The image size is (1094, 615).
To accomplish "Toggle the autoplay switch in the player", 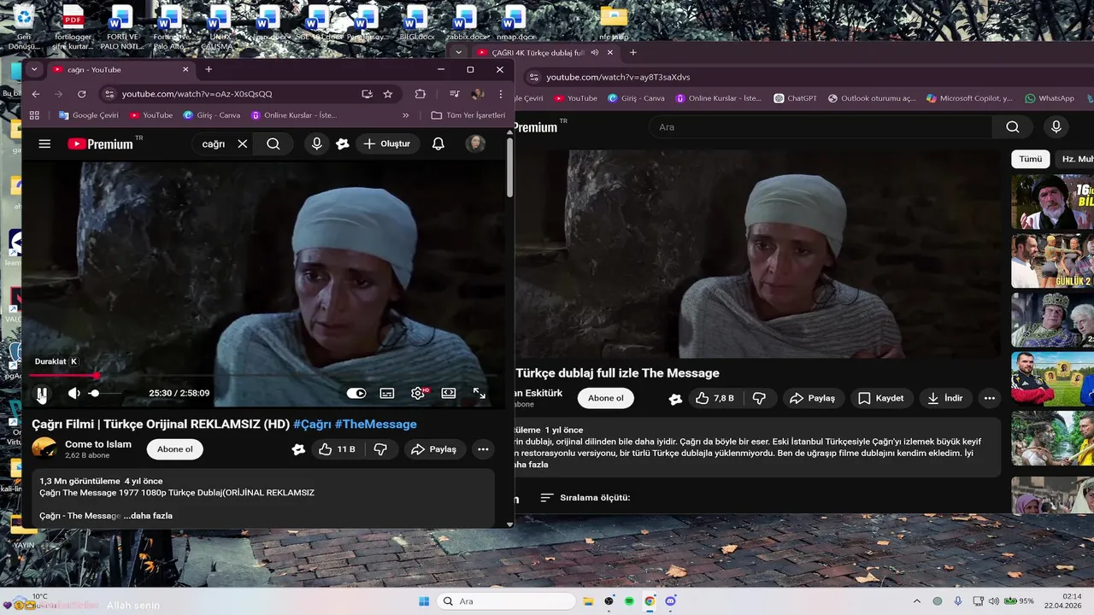I will tap(356, 393).
